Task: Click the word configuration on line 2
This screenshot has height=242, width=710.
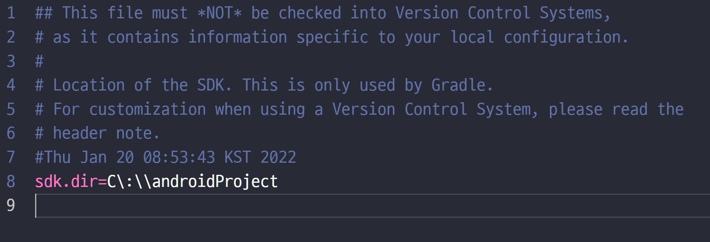Action: click(562, 38)
